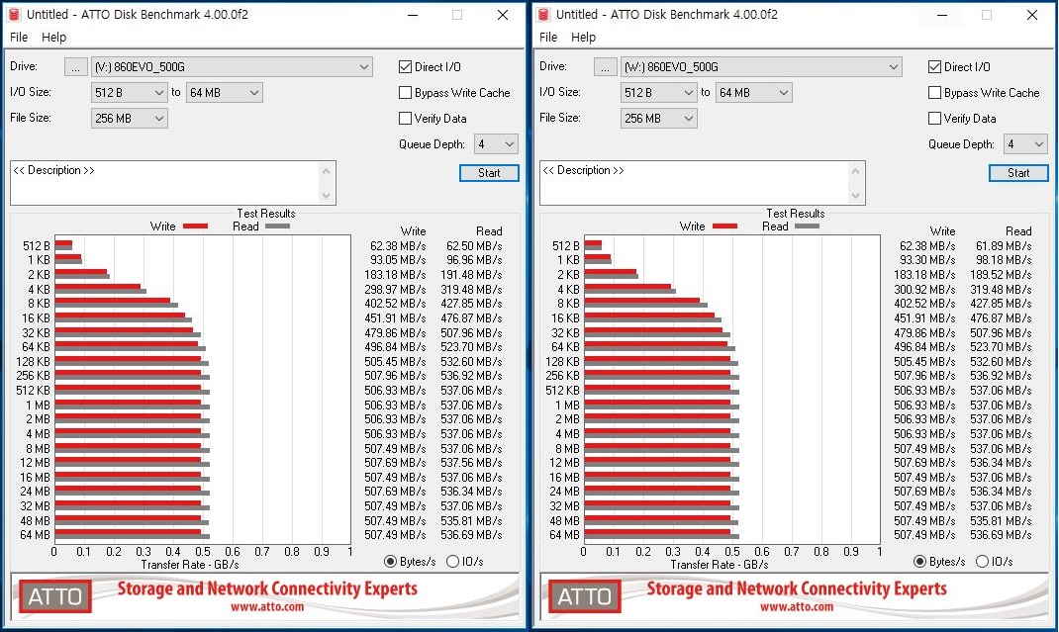Select Bytes/s radio in right window
This screenshot has height=632, width=1059.
point(919,561)
